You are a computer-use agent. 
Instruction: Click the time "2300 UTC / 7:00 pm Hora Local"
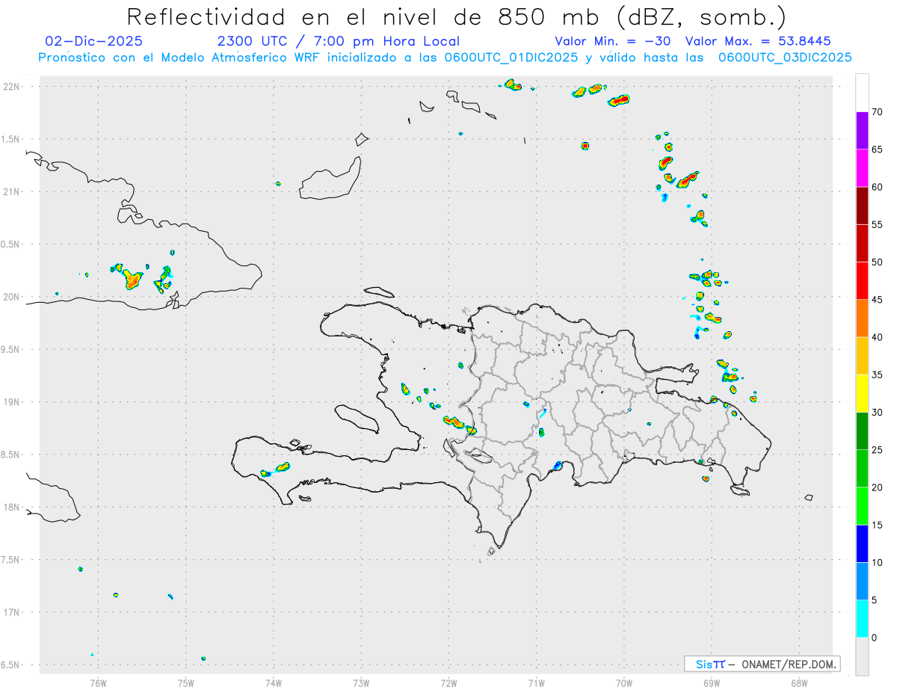coord(338,42)
